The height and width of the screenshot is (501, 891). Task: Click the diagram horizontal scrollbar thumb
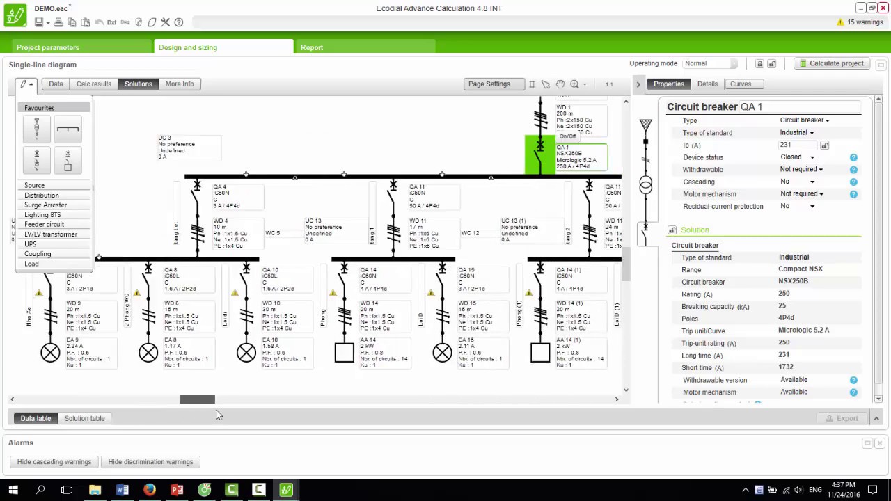click(x=197, y=399)
